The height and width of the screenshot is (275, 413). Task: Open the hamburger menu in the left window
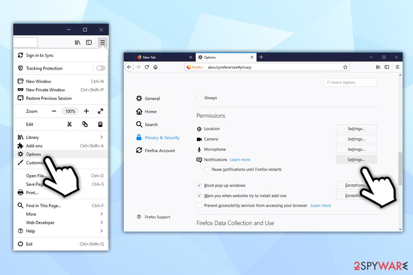click(102, 42)
